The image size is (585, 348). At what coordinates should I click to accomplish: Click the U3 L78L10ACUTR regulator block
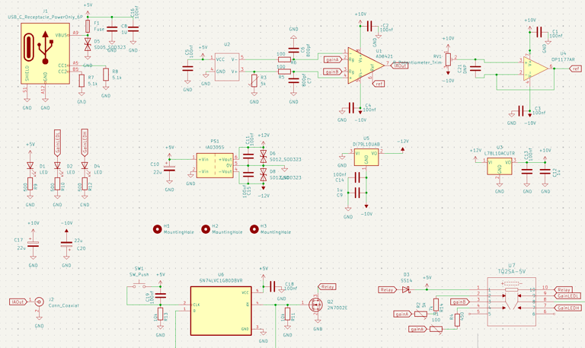pyautogui.click(x=500, y=167)
